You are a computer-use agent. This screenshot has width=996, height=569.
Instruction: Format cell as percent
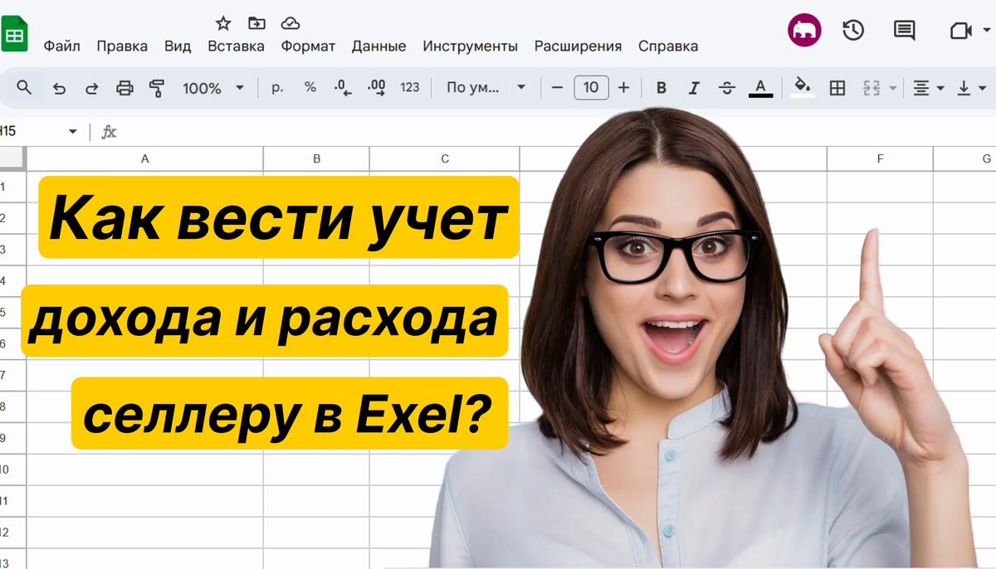point(310,87)
